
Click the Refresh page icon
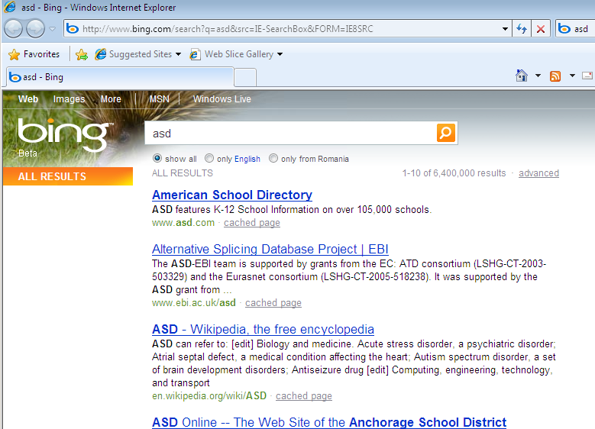(x=522, y=29)
